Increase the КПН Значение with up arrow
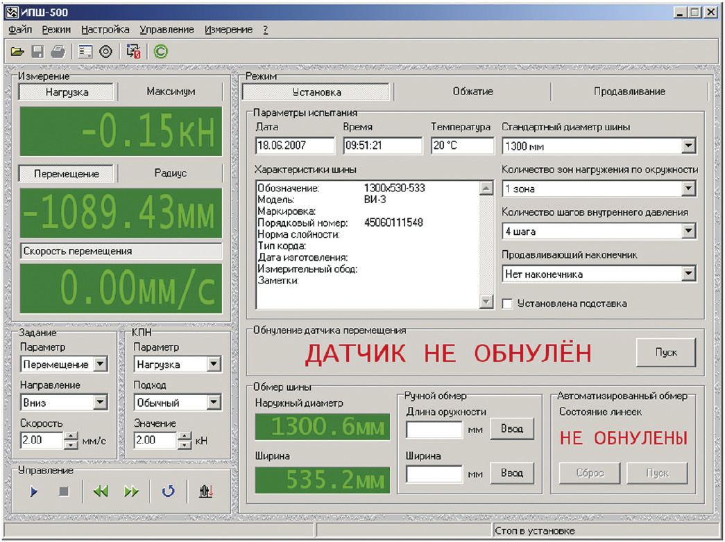The width and height of the screenshot is (725, 542). tap(184, 436)
